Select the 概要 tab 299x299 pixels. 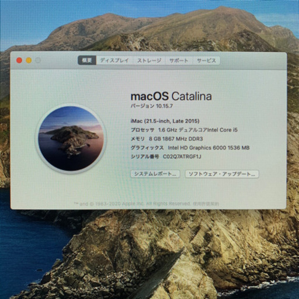click(87, 60)
